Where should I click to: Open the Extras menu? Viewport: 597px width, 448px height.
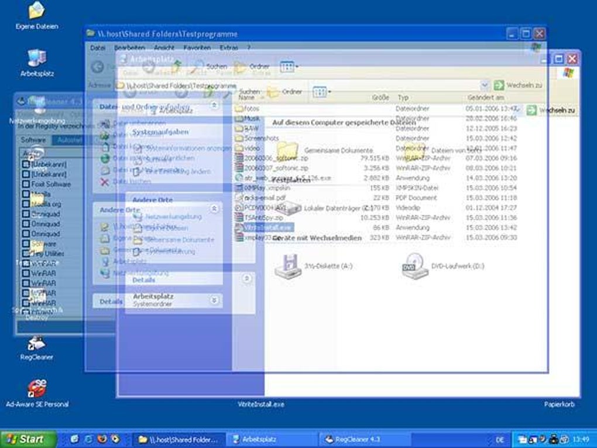229,47
